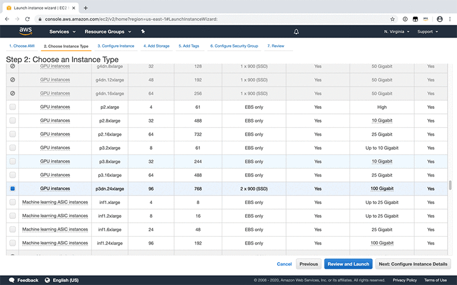Open the Chrome profile avatar icon
The width and height of the screenshot is (457, 285).
click(439, 19)
